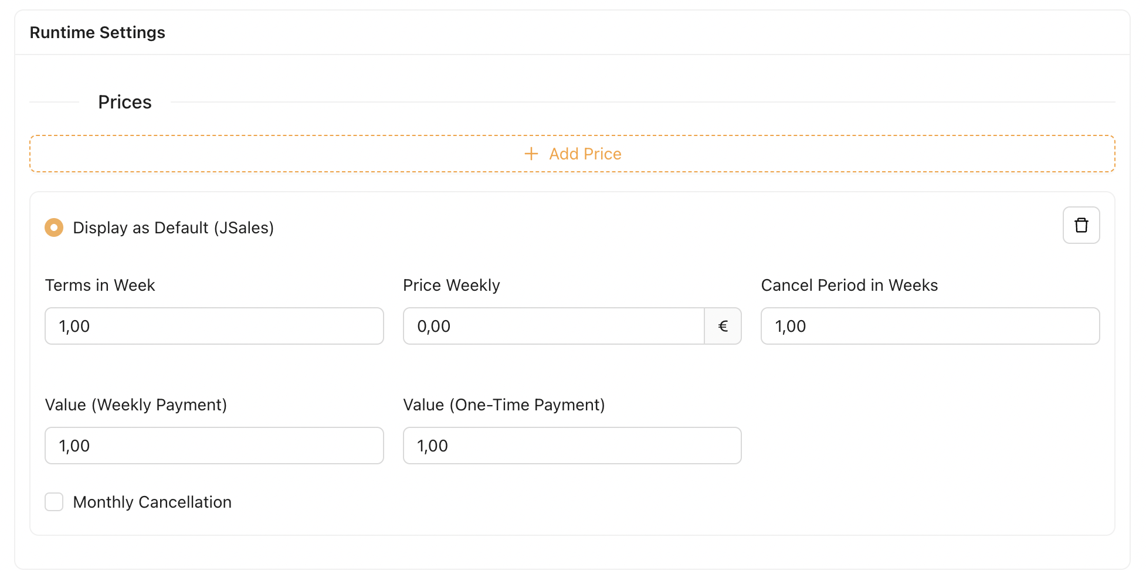
Task: Click the Display as Default (JSales) label
Action: (173, 227)
